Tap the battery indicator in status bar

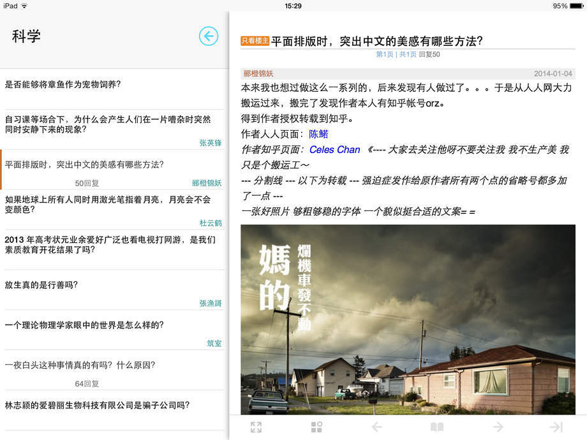point(577,6)
